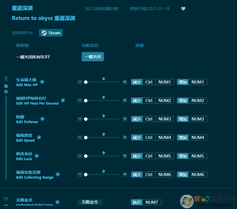Click the Ctrl key field for Edit Luck
This screenshot has width=237, height=209.
click(x=149, y=156)
